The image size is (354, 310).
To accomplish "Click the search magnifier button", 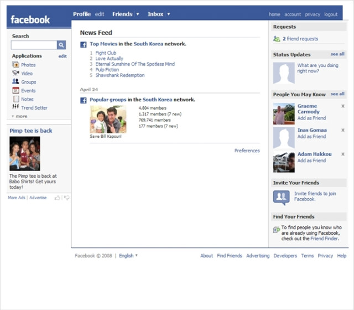I will [61, 45].
